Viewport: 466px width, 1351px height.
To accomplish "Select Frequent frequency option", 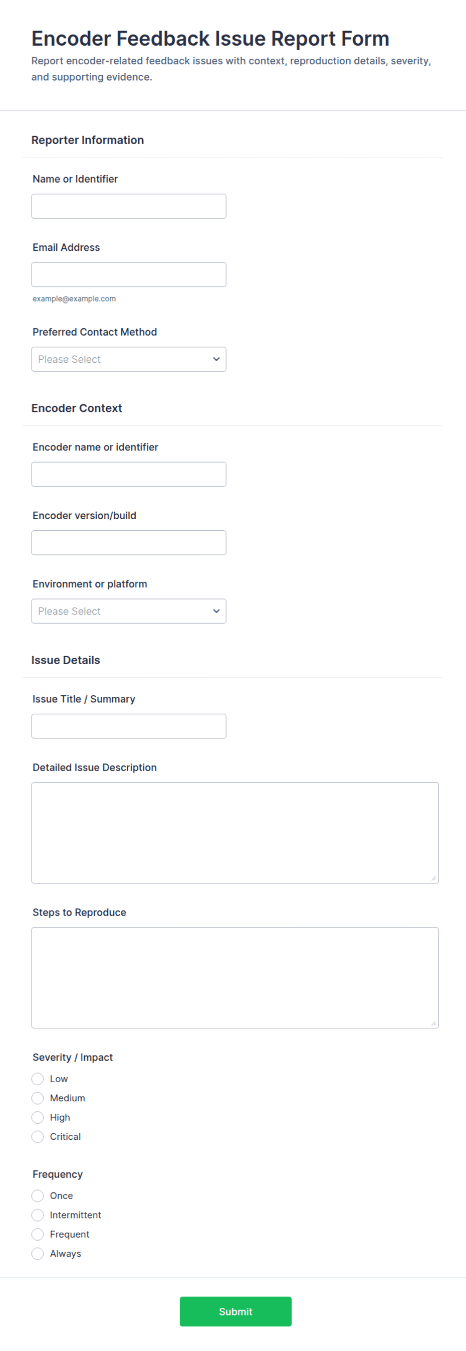I will tap(38, 1234).
